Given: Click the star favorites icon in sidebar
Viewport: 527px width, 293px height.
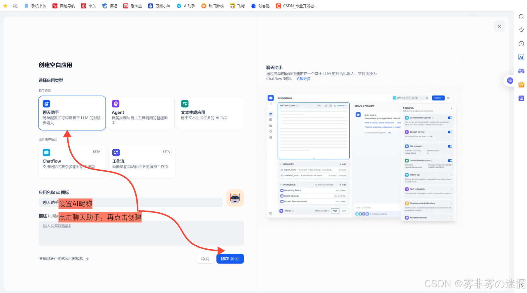Looking at the screenshot, I should [521, 30].
